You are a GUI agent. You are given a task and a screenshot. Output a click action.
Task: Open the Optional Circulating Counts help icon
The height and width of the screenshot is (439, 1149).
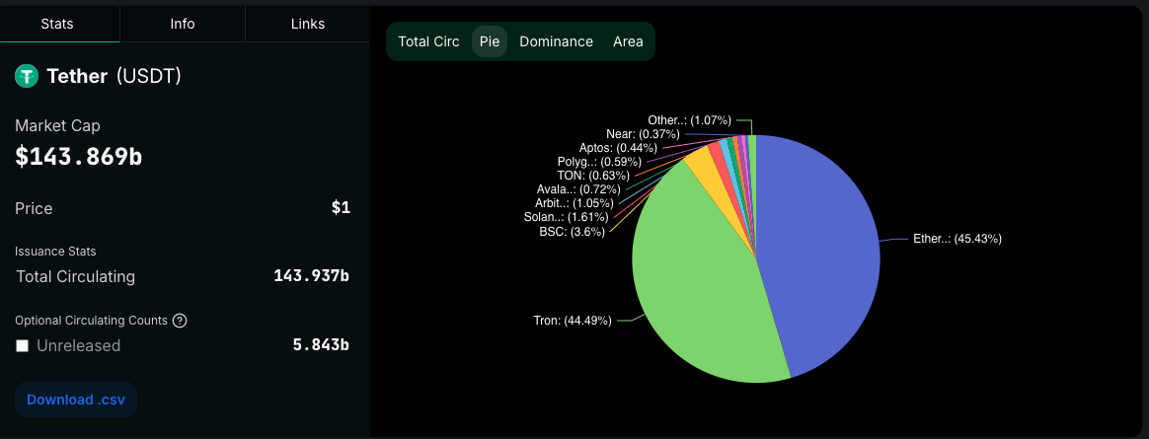pos(180,321)
